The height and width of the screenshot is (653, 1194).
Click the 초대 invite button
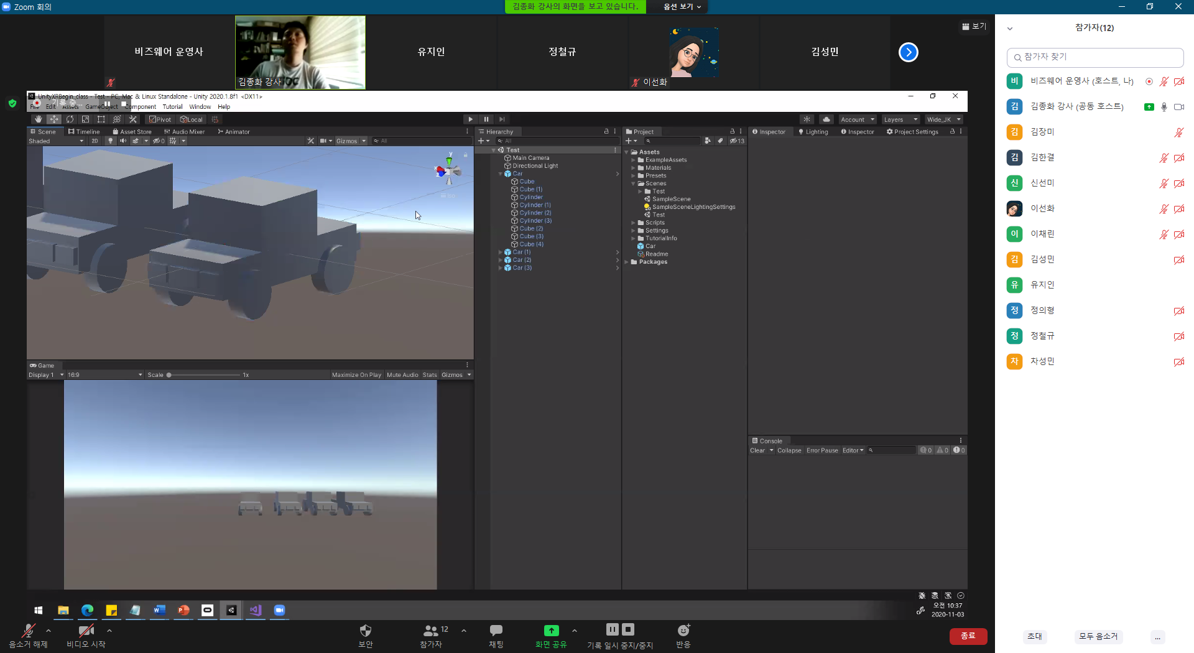1035,636
